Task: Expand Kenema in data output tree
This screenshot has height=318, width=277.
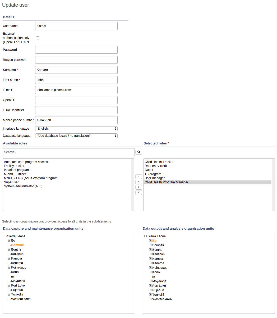Action: point(150,263)
